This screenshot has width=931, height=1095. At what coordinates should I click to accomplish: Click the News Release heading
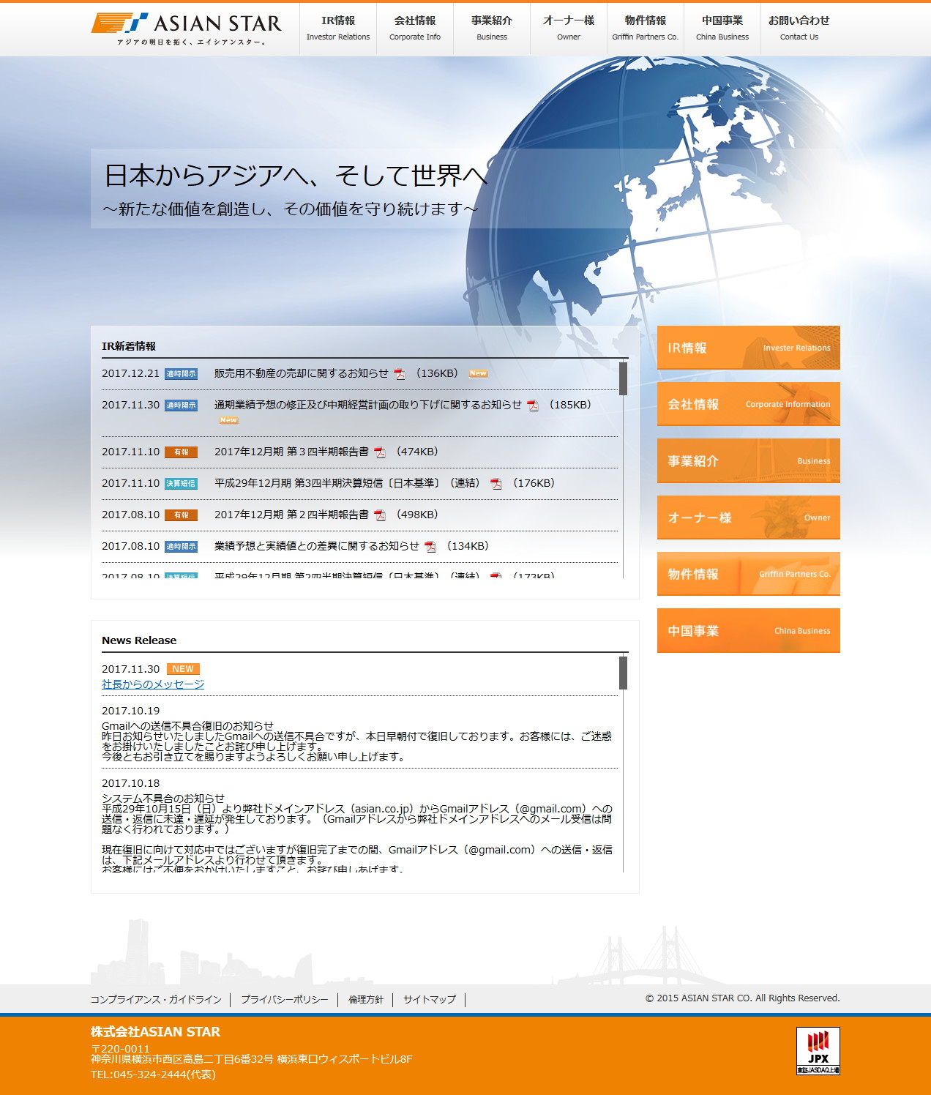pyautogui.click(x=139, y=640)
